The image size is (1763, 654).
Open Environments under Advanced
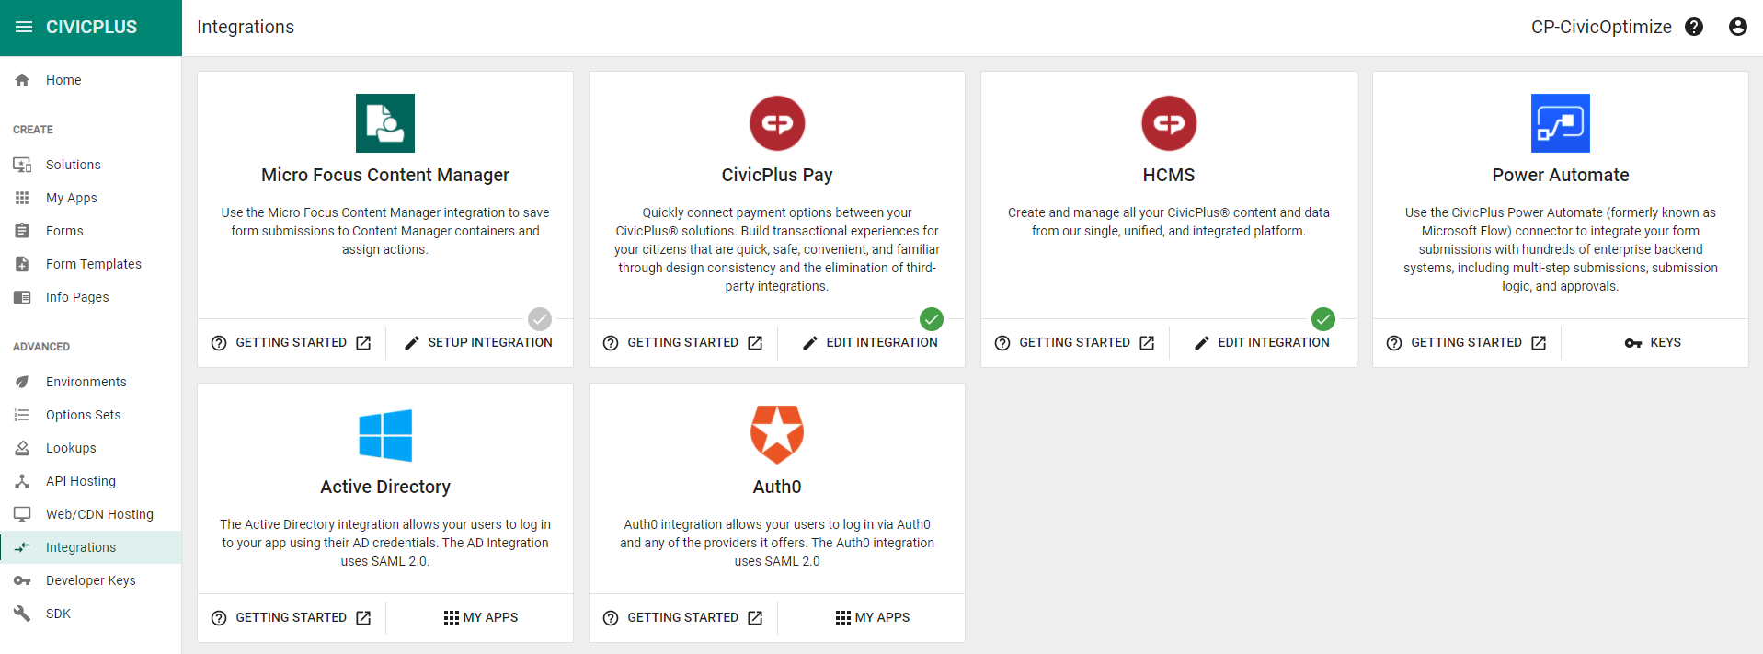(91, 382)
